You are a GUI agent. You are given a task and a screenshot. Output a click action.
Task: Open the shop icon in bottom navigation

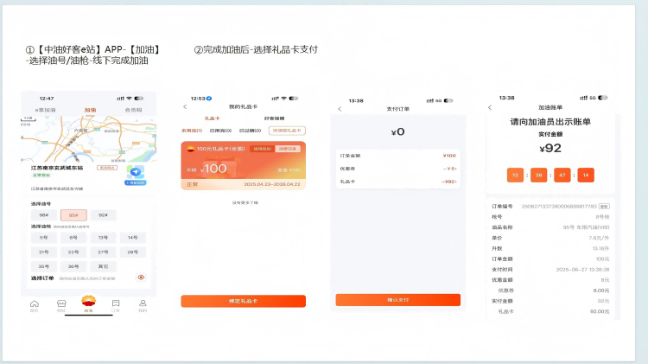(61, 304)
